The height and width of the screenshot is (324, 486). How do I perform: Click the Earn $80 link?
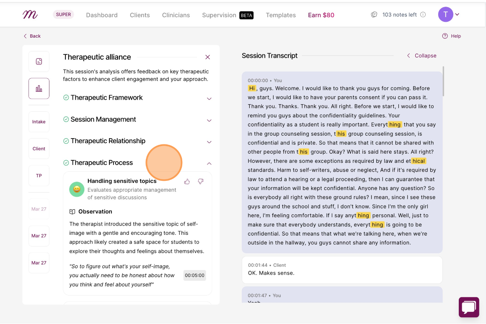[321, 15]
